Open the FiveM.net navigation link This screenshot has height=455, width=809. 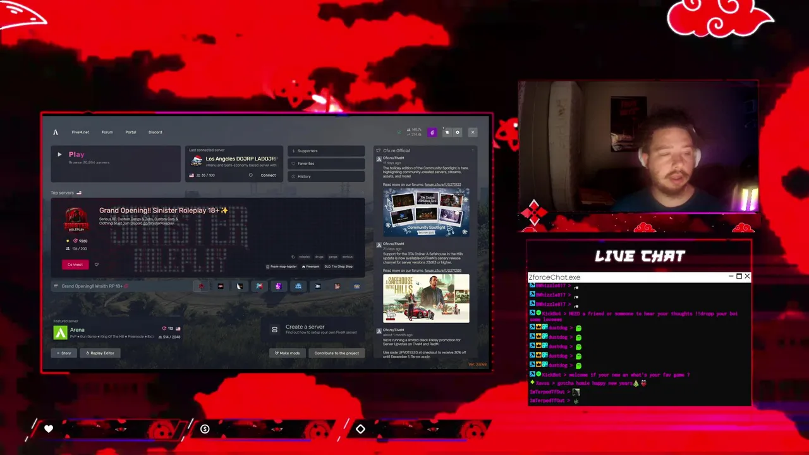pyautogui.click(x=80, y=132)
